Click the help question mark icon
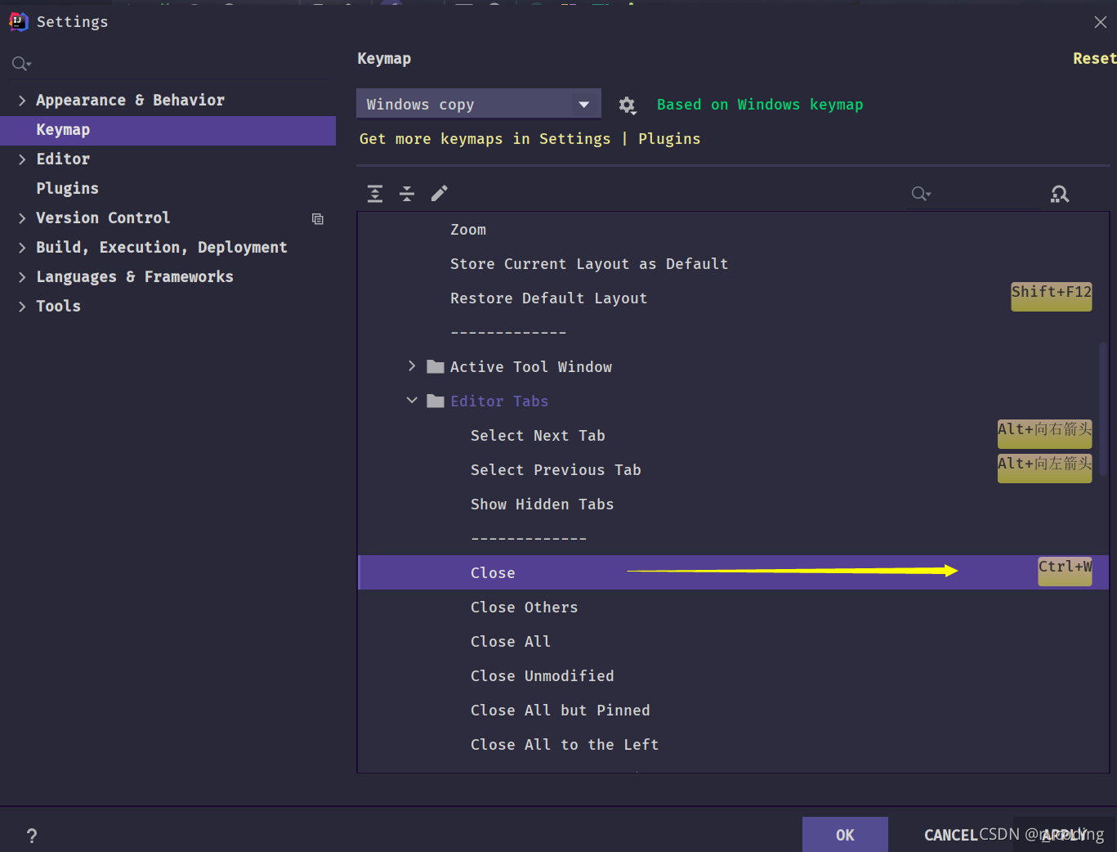 32,836
